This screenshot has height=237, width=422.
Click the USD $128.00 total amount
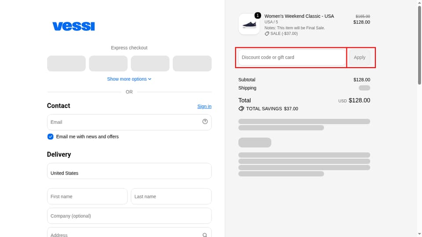pos(354,101)
